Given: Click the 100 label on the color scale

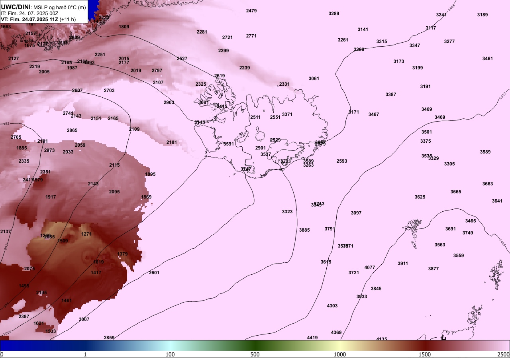Looking at the screenshot, I should (x=170, y=354).
